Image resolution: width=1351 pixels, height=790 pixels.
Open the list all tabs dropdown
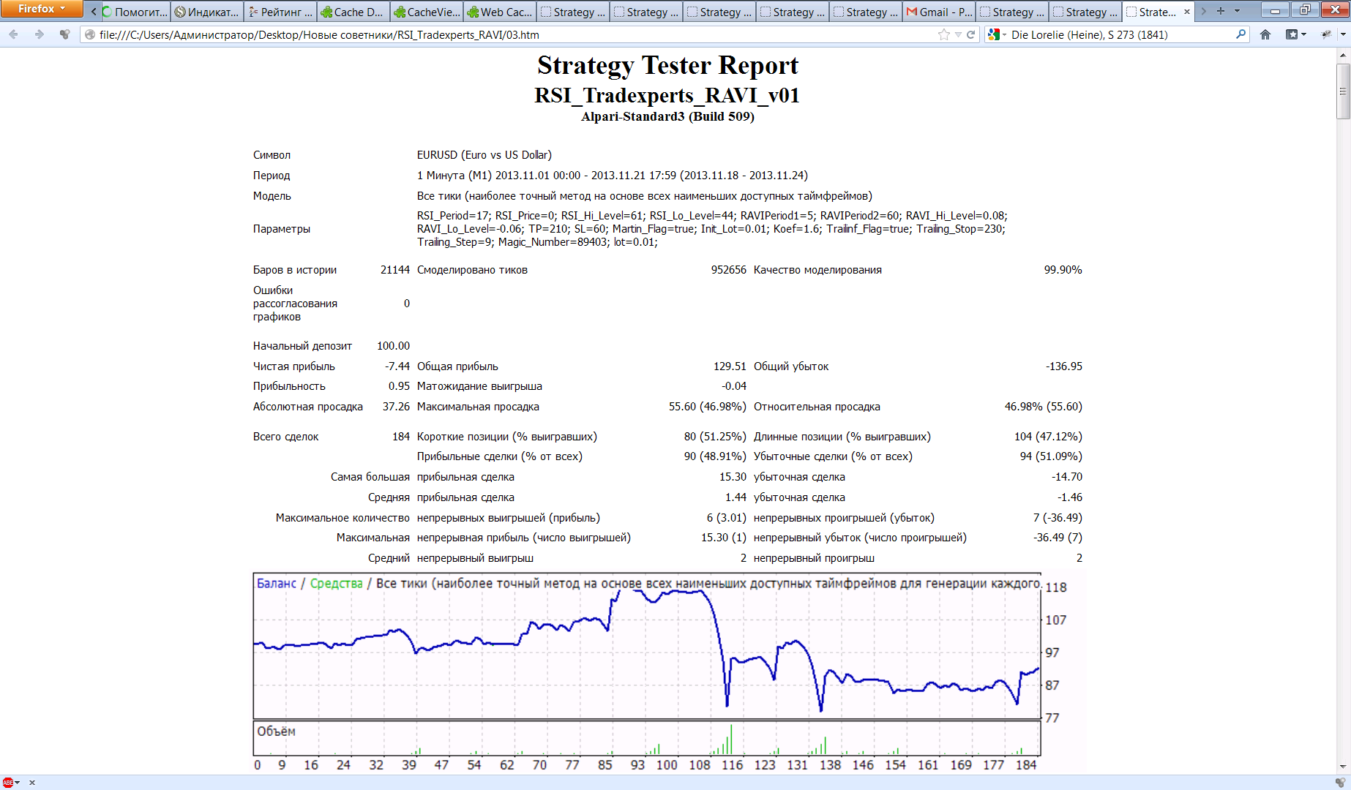coord(1238,11)
